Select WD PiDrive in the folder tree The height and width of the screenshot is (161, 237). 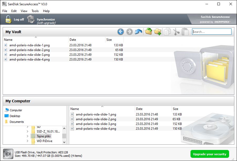point(44,141)
